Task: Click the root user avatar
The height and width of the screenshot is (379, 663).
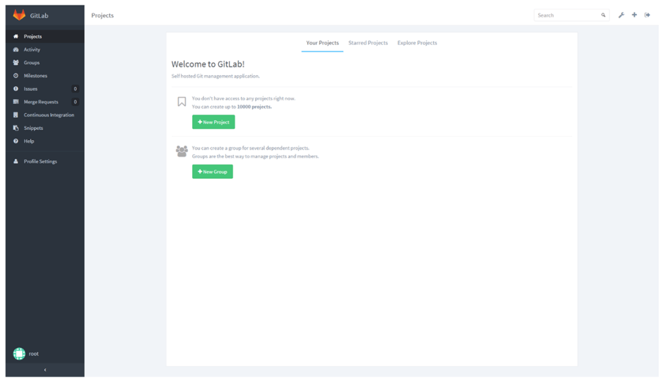Action: point(19,354)
